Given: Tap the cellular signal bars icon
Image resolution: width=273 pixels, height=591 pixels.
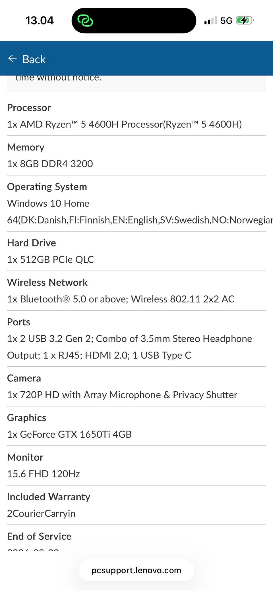Looking at the screenshot, I should click(x=210, y=21).
